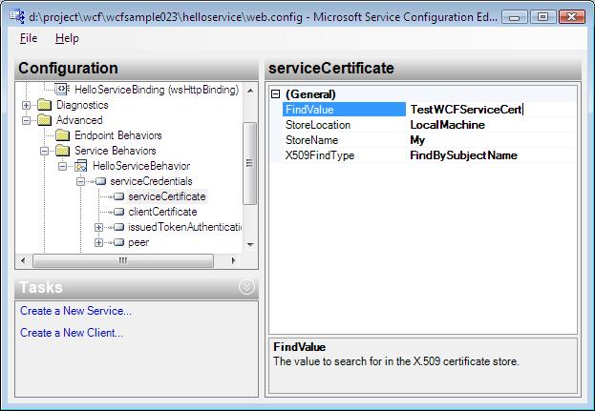
Task: Click the serviceCredentials element icon
Action: point(100,181)
